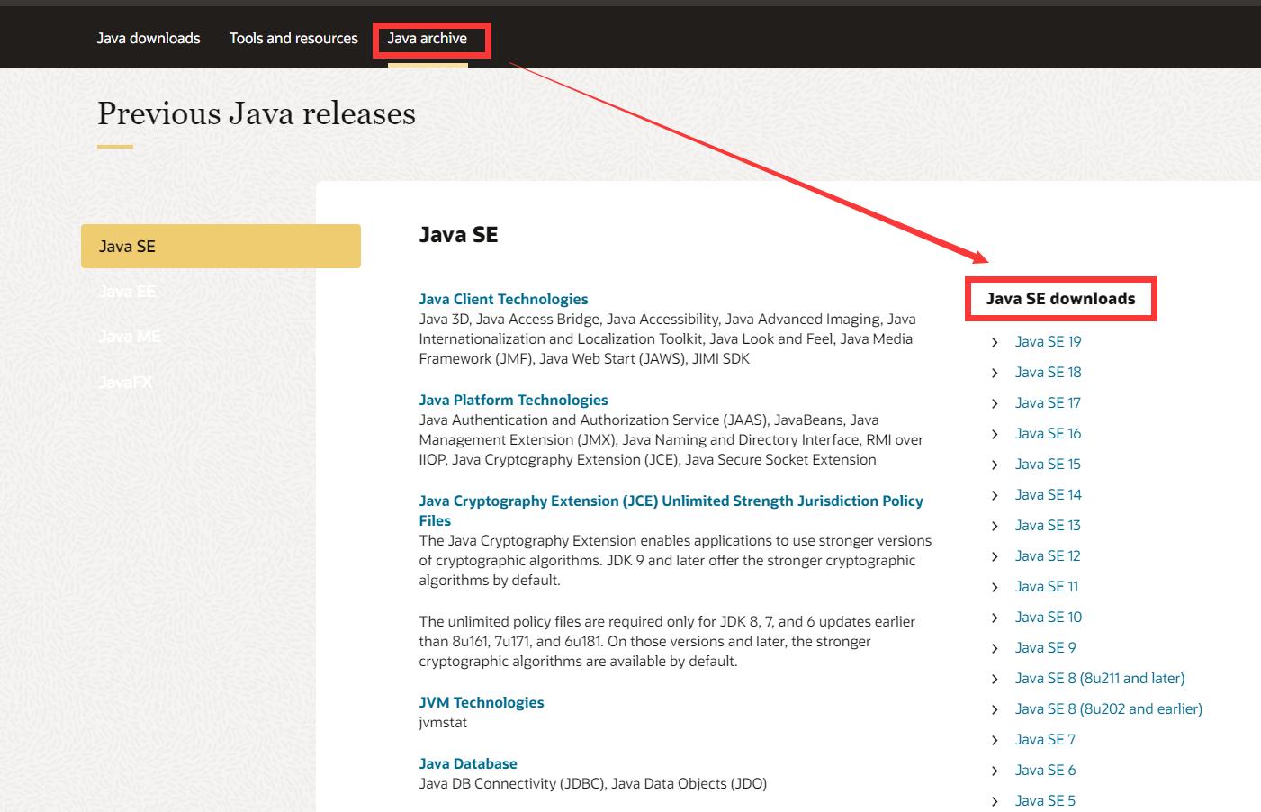This screenshot has height=812, width=1261.
Task: Click the chevron beside Java SE 5
Action: [x=995, y=801]
